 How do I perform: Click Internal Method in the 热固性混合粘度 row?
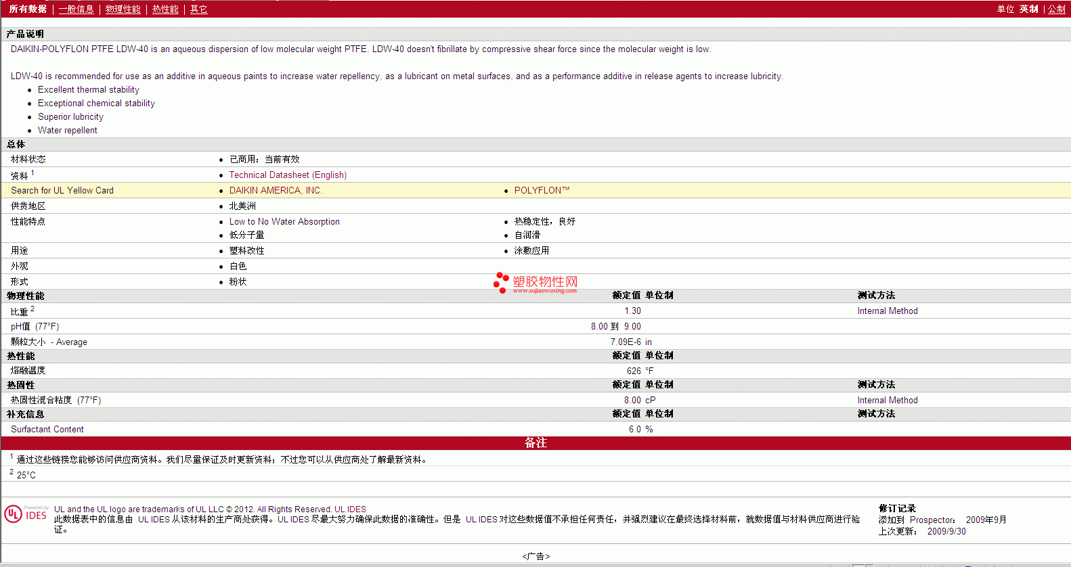click(888, 400)
